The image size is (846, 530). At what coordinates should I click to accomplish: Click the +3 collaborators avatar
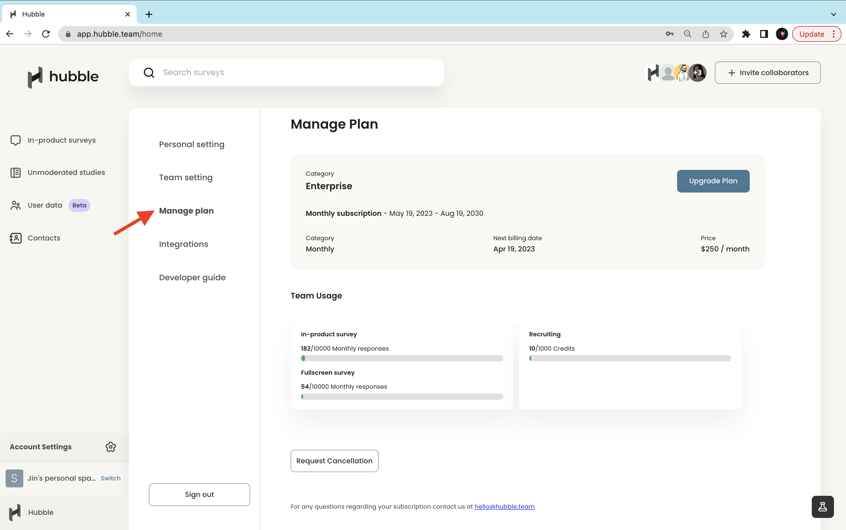click(x=697, y=73)
